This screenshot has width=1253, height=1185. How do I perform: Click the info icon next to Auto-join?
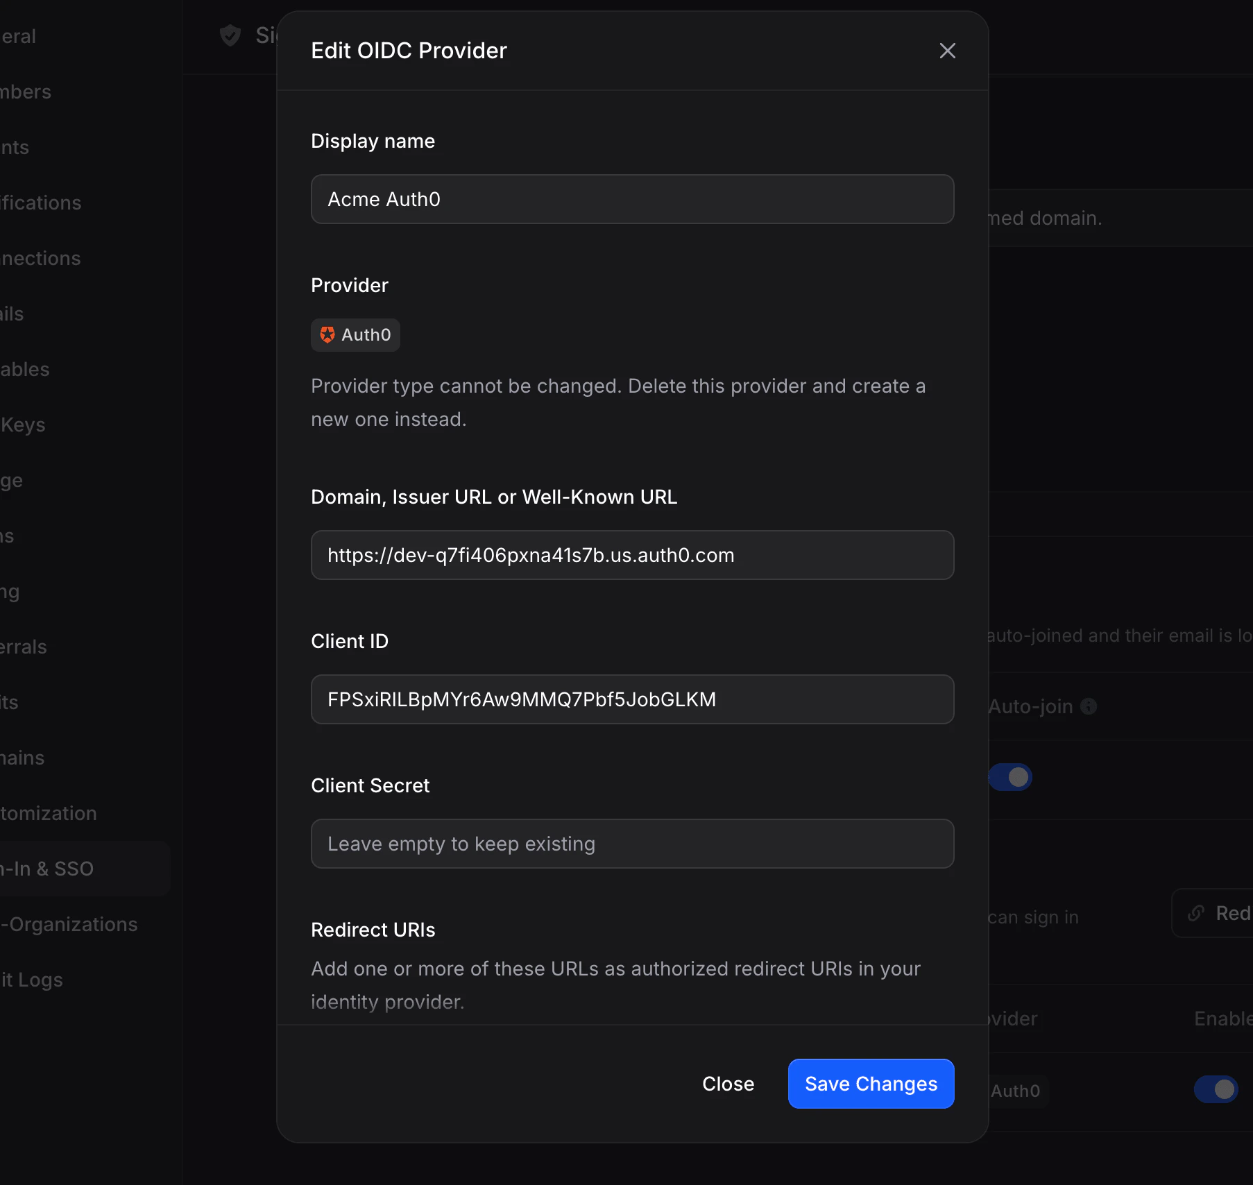(1089, 706)
